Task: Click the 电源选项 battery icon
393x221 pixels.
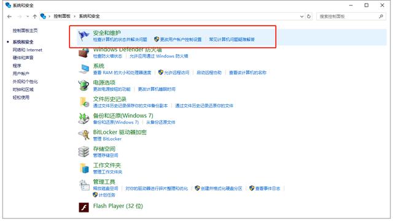Action: pos(84,86)
